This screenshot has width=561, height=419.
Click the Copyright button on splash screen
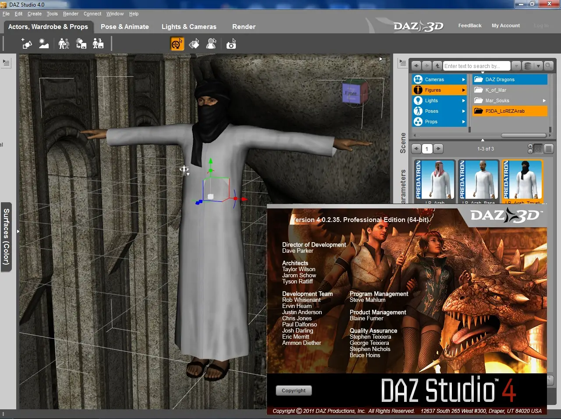(294, 390)
